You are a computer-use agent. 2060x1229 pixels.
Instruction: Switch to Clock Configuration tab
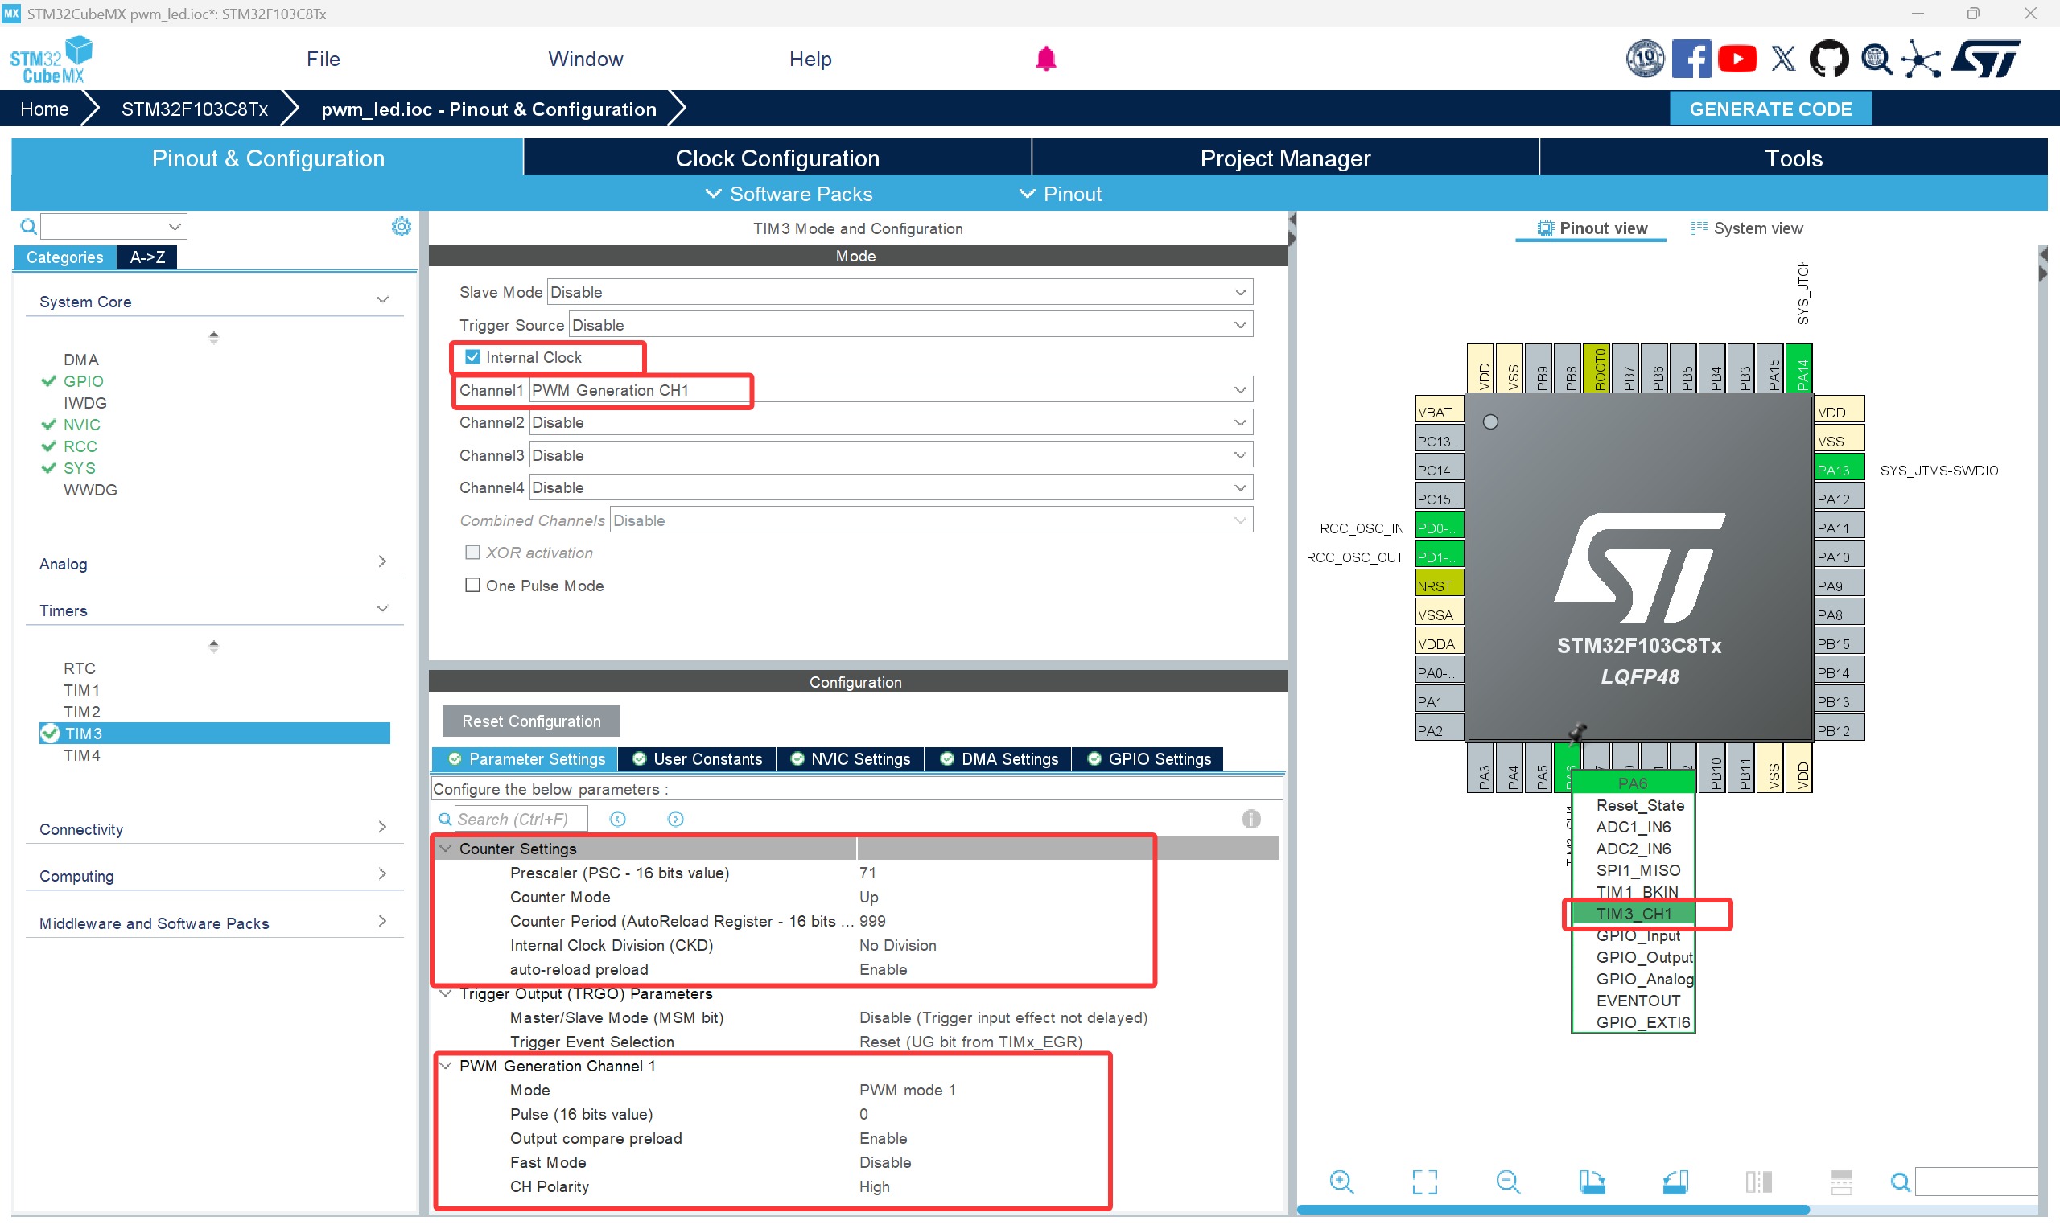pyautogui.click(x=777, y=158)
